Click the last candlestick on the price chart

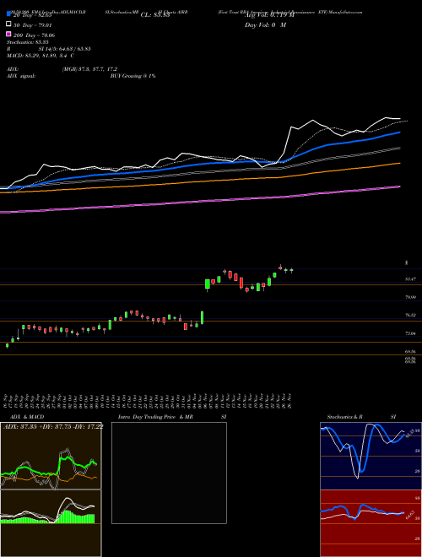291,270
